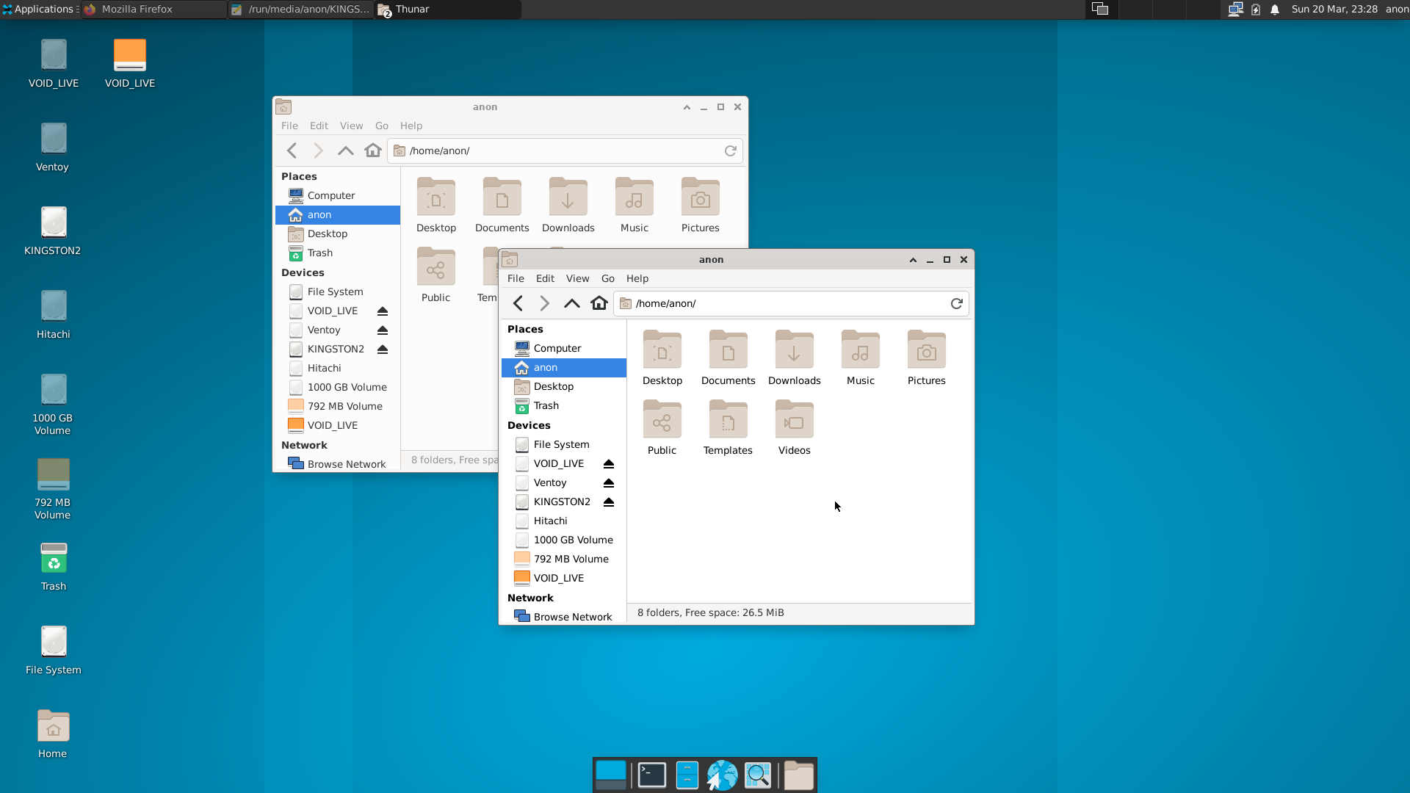Select Computer in rear window sidebar
1410x793 pixels.
[337, 195]
